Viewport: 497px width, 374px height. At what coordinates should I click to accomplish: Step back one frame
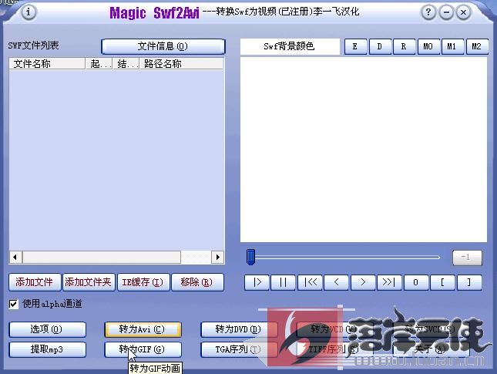[337, 282]
